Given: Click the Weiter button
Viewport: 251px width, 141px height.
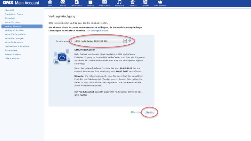Looking at the screenshot, I should click(x=150, y=112).
